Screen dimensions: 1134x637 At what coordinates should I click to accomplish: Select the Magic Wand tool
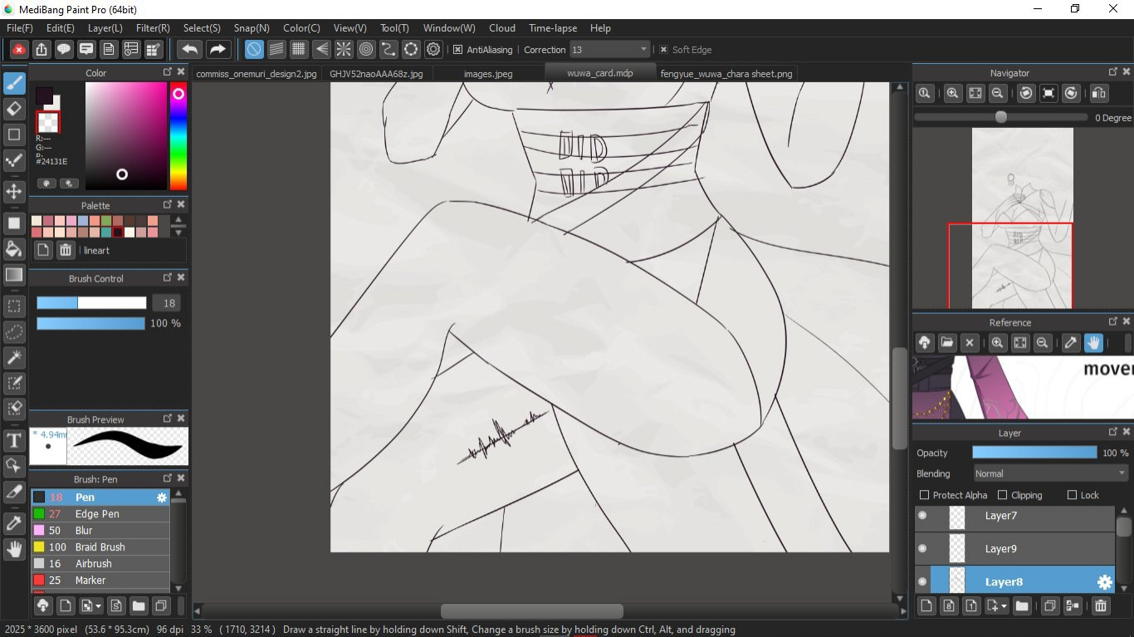pyautogui.click(x=14, y=358)
